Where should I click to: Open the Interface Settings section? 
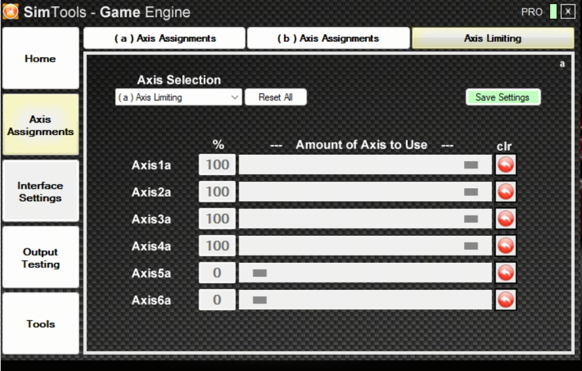(x=41, y=191)
